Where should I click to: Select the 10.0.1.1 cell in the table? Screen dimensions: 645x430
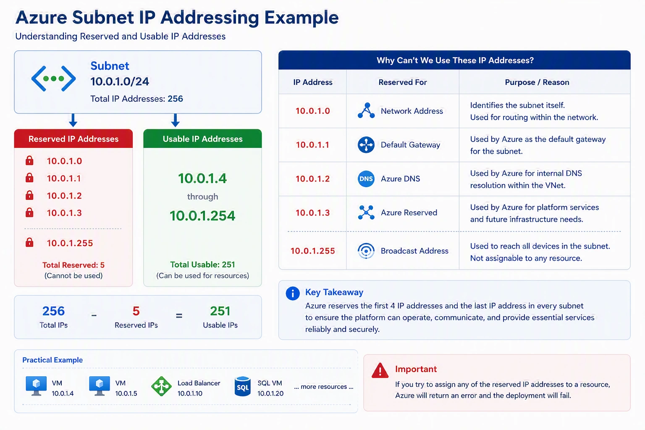(313, 145)
